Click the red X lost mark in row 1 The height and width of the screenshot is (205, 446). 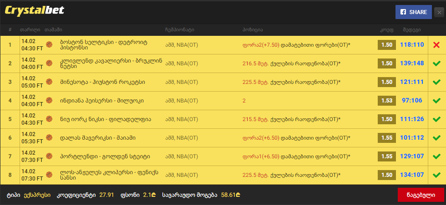tap(436, 45)
